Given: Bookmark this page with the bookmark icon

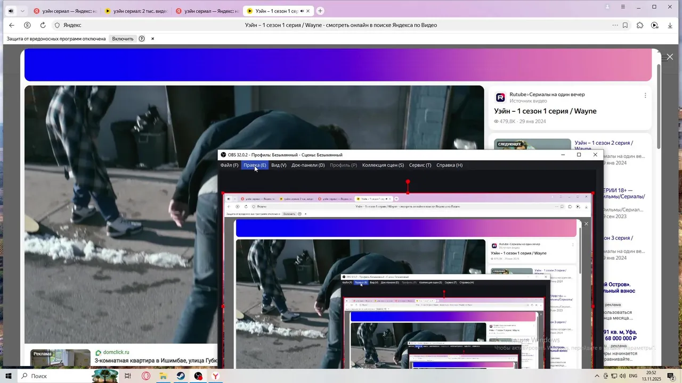Looking at the screenshot, I should [625, 25].
